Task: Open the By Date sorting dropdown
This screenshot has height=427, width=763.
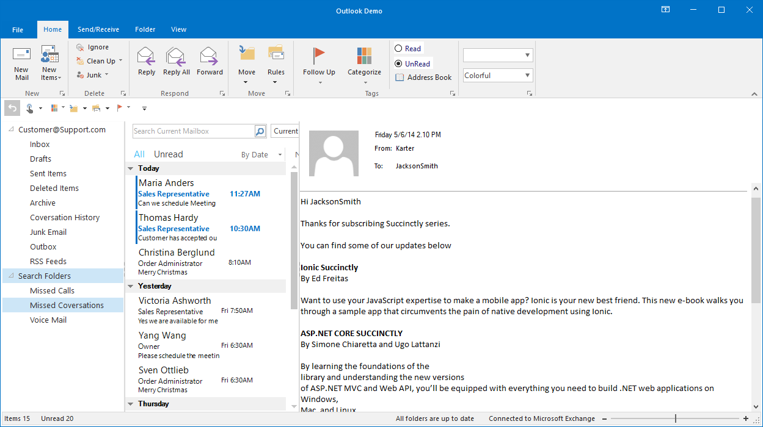Action: pyautogui.click(x=259, y=154)
